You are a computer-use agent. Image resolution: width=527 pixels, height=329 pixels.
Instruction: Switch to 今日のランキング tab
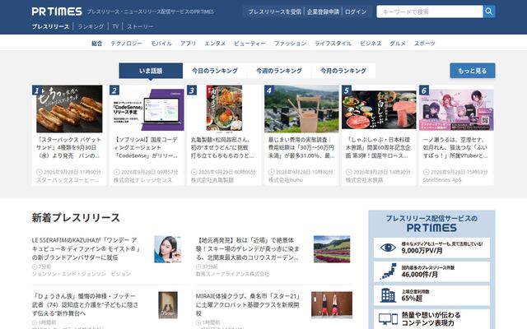215,71
